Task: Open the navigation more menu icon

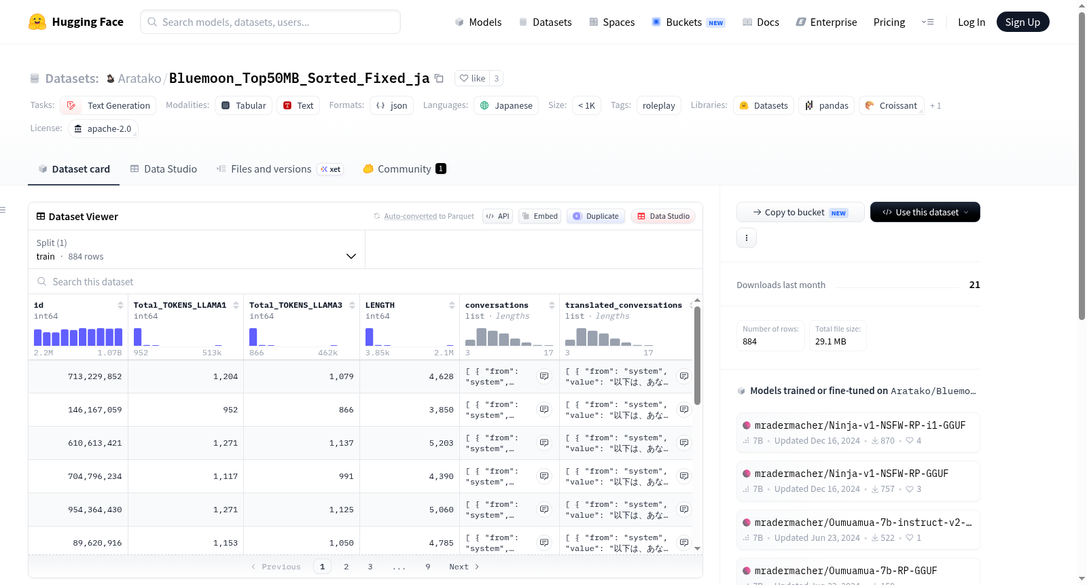Action: 927,22
